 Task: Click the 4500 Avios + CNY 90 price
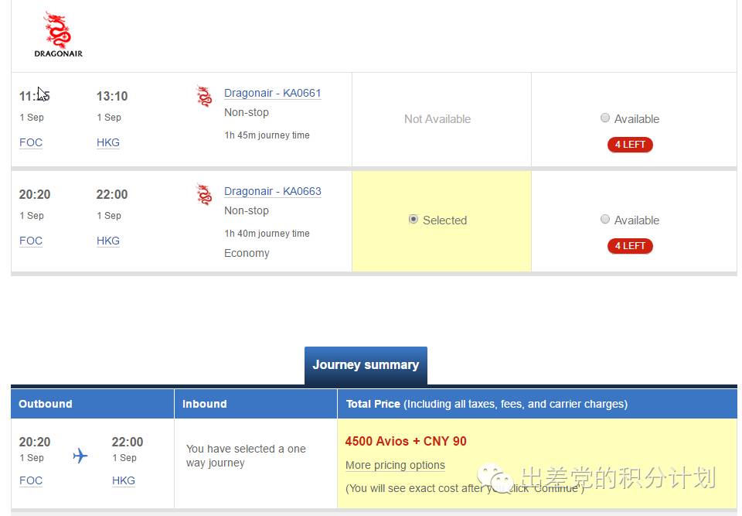[406, 441]
